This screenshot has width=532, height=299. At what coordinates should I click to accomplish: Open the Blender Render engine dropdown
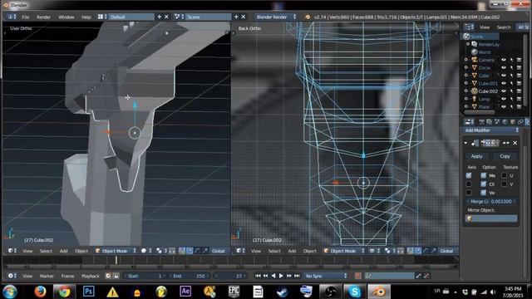[x=276, y=17]
